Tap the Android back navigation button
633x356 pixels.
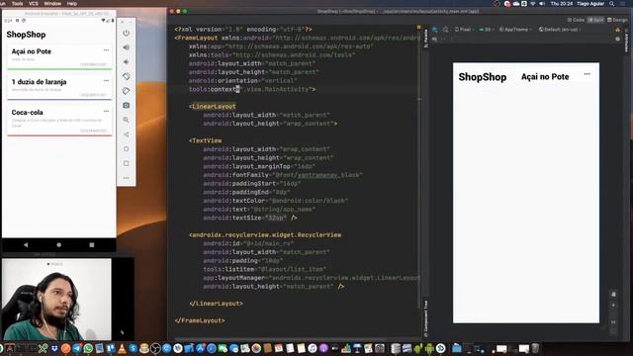tap(26, 245)
